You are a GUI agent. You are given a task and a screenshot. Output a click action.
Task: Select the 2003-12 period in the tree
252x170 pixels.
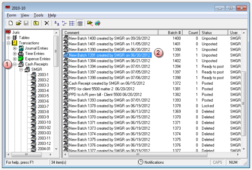[44, 144]
